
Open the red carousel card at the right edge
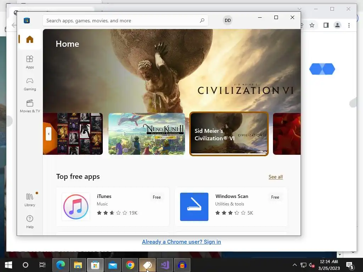[x=286, y=134]
